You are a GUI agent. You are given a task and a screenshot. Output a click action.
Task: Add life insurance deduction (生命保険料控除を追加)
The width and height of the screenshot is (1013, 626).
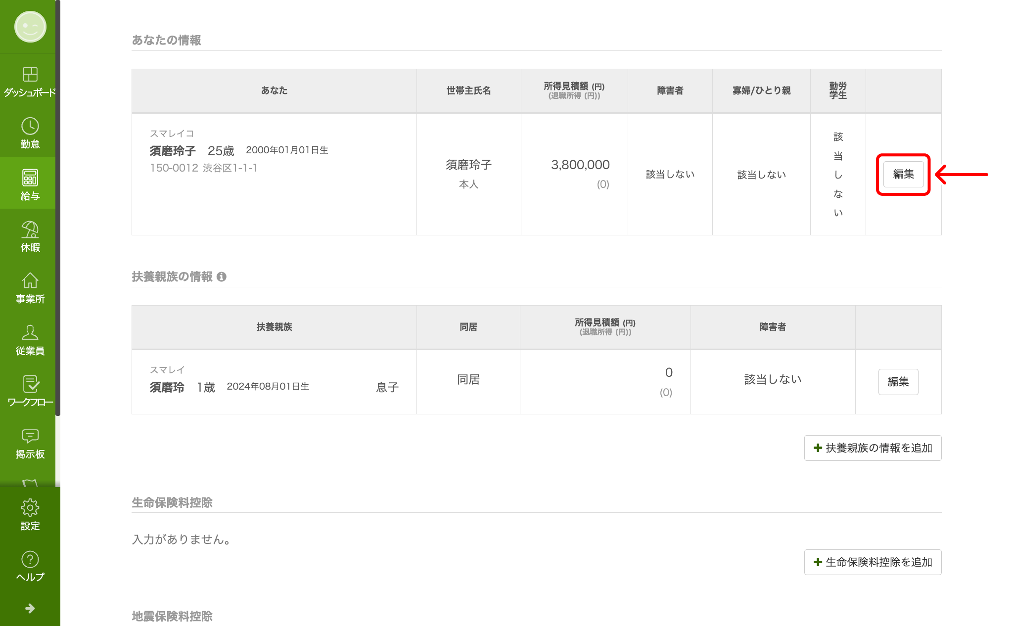[x=873, y=562]
